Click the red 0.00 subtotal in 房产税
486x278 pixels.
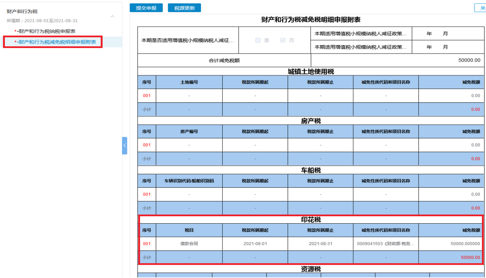click(476, 159)
